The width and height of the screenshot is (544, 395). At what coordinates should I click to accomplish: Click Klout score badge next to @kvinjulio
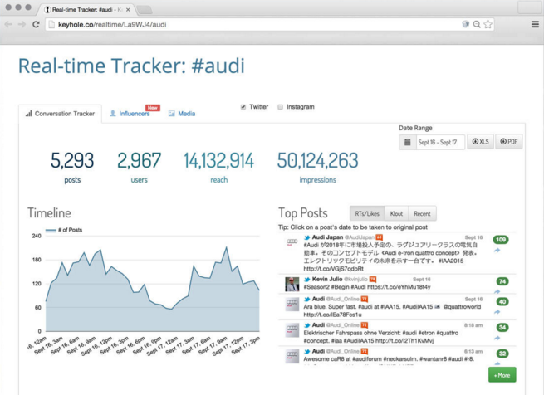coord(373,279)
